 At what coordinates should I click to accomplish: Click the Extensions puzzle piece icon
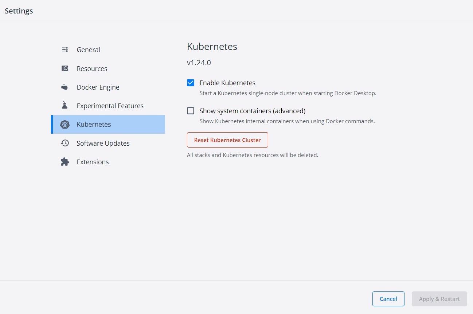(65, 161)
